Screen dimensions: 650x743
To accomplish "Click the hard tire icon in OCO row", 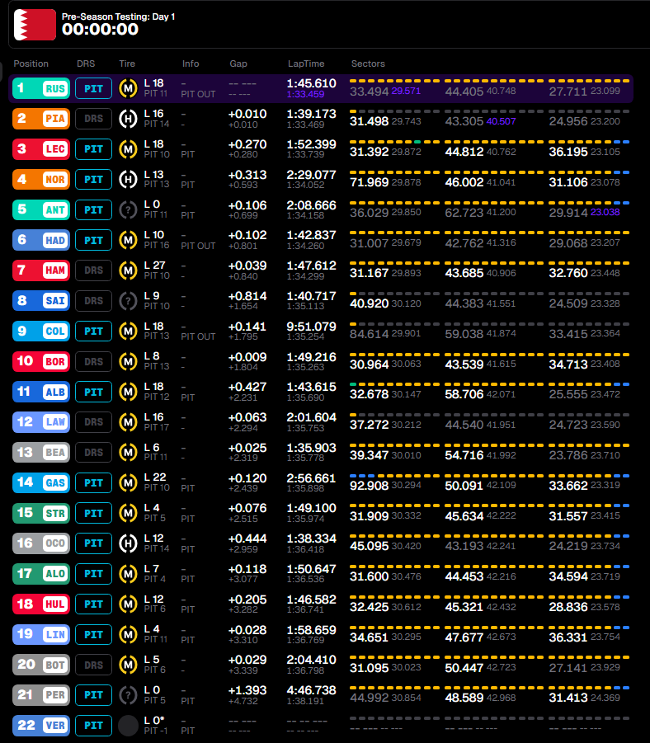I will tap(128, 543).
